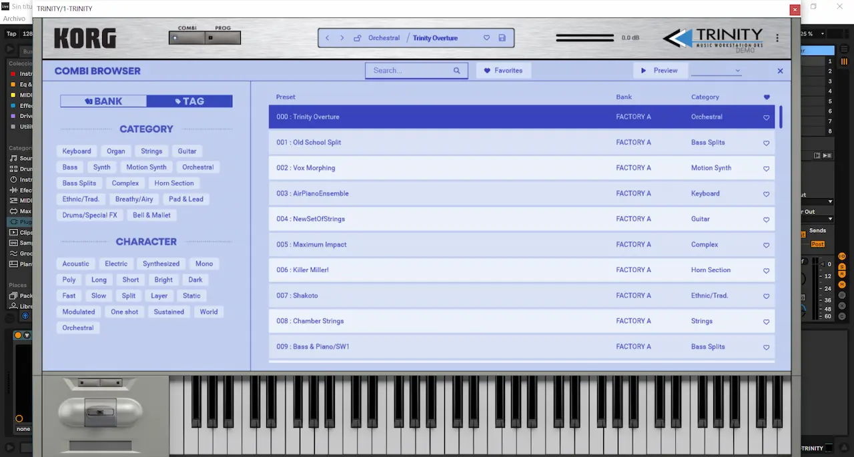Open Archivo menu in Ableton window

click(14, 19)
